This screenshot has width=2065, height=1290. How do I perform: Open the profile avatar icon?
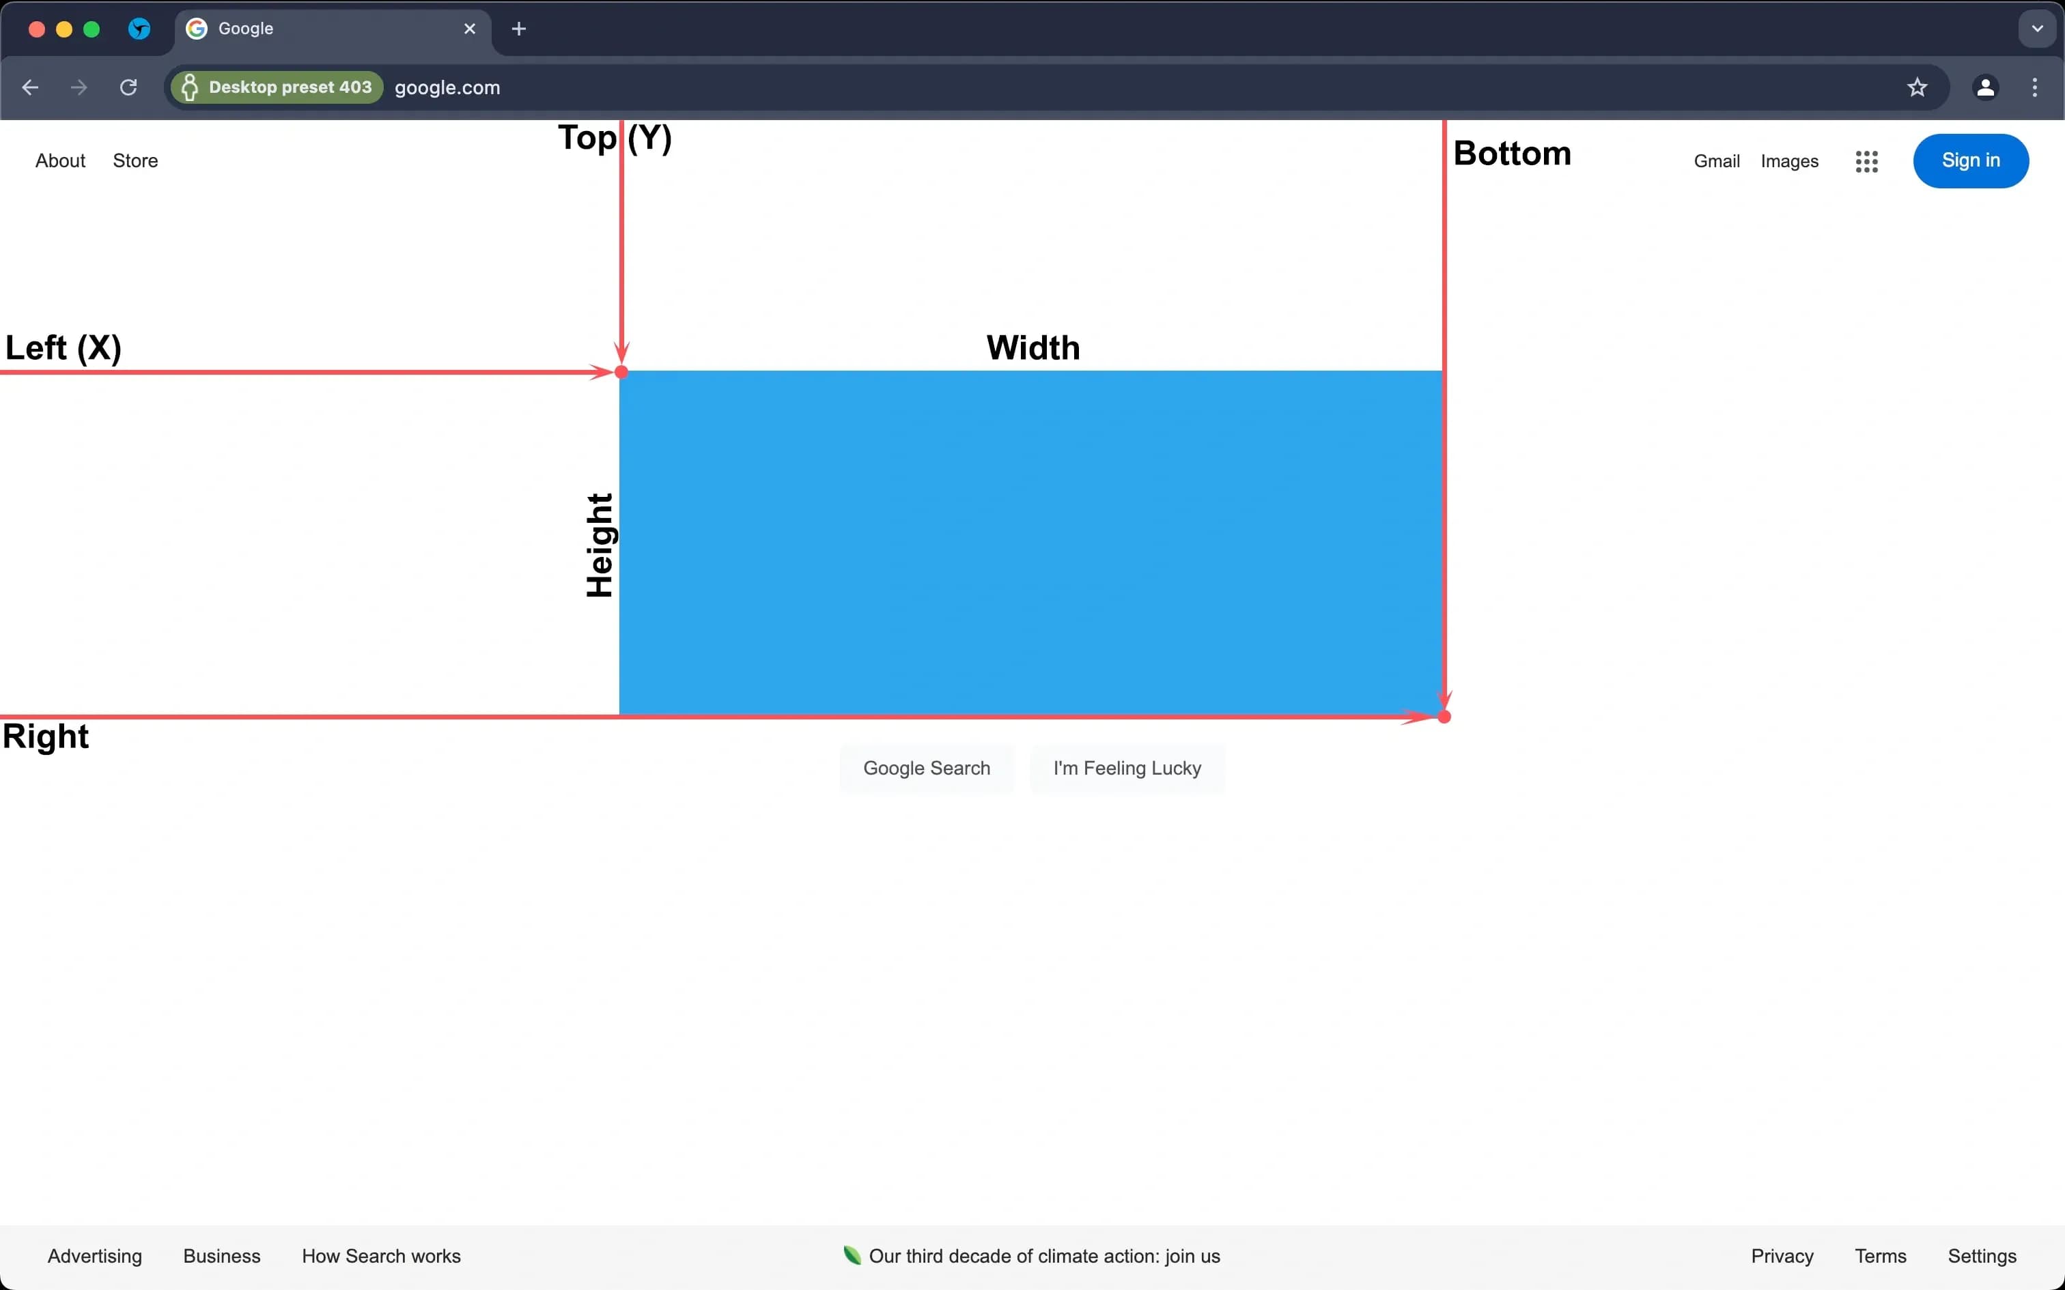(x=1985, y=87)
